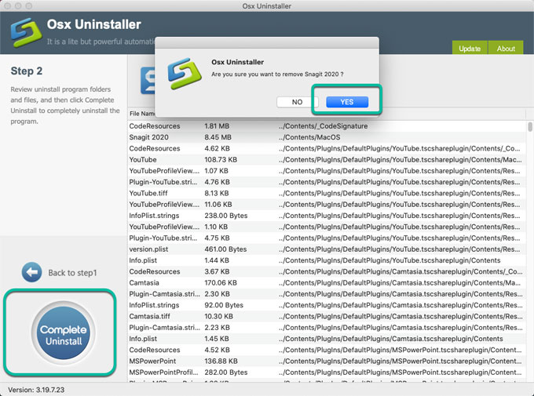This screenshot has width=534, height=396.
Task: Select the YouTubeProfileView 11.06 KB row
Action: coord(327,205)
